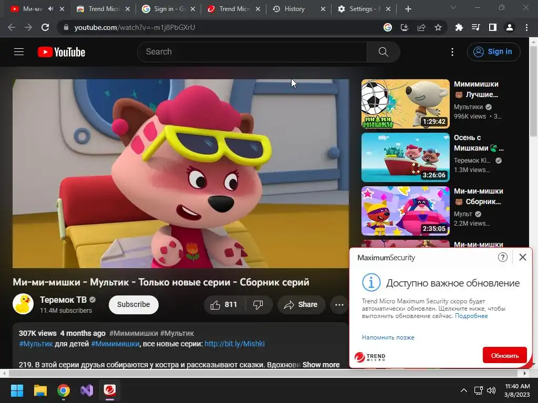Open the Chrome three-dot menu

pyautogui.click(x=526, y=27)
